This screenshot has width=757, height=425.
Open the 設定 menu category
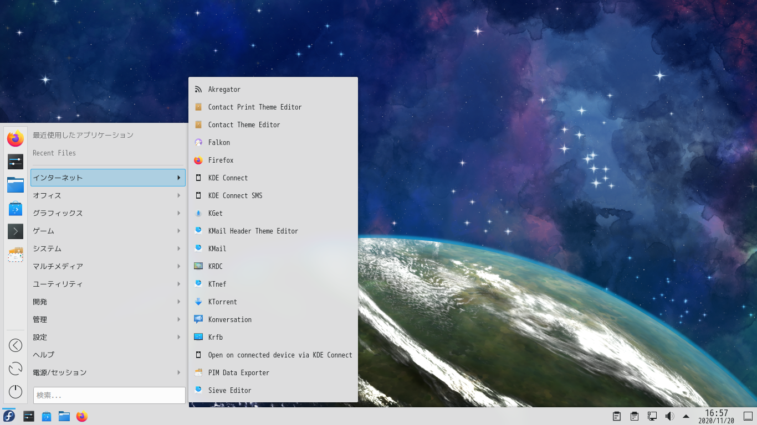(x=108, y=337)
